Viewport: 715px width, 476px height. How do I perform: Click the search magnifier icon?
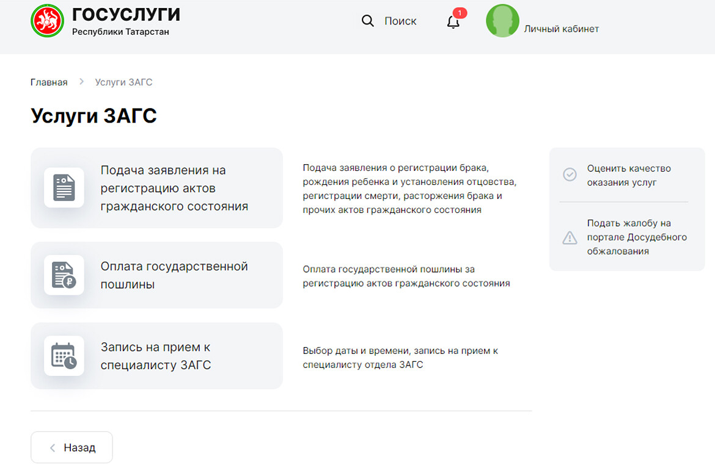tap(367, 21)
